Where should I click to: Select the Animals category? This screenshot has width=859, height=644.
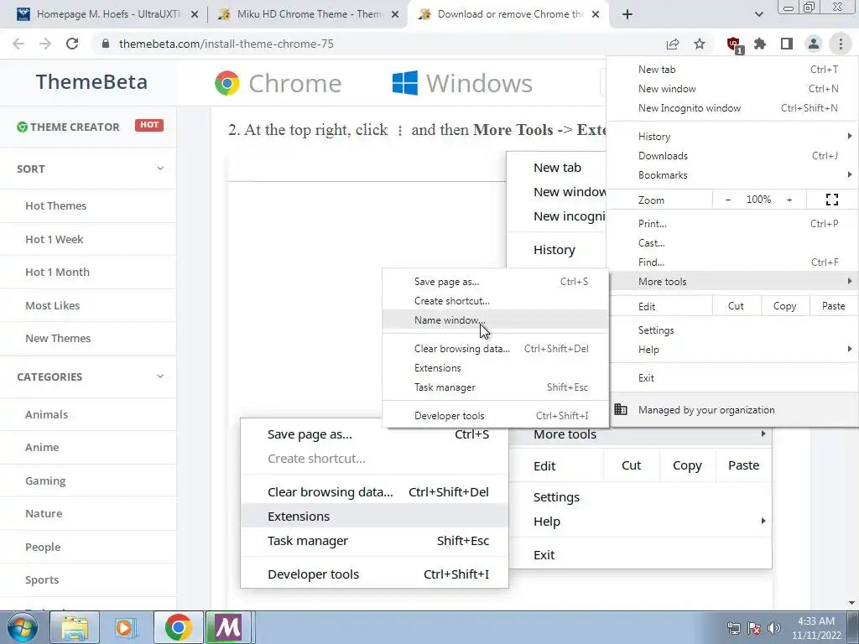point(47,414)
